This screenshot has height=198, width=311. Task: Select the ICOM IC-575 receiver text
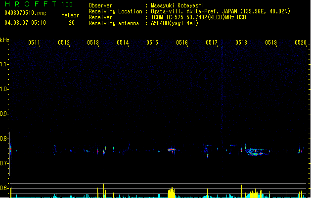click(x=198, y=17)
